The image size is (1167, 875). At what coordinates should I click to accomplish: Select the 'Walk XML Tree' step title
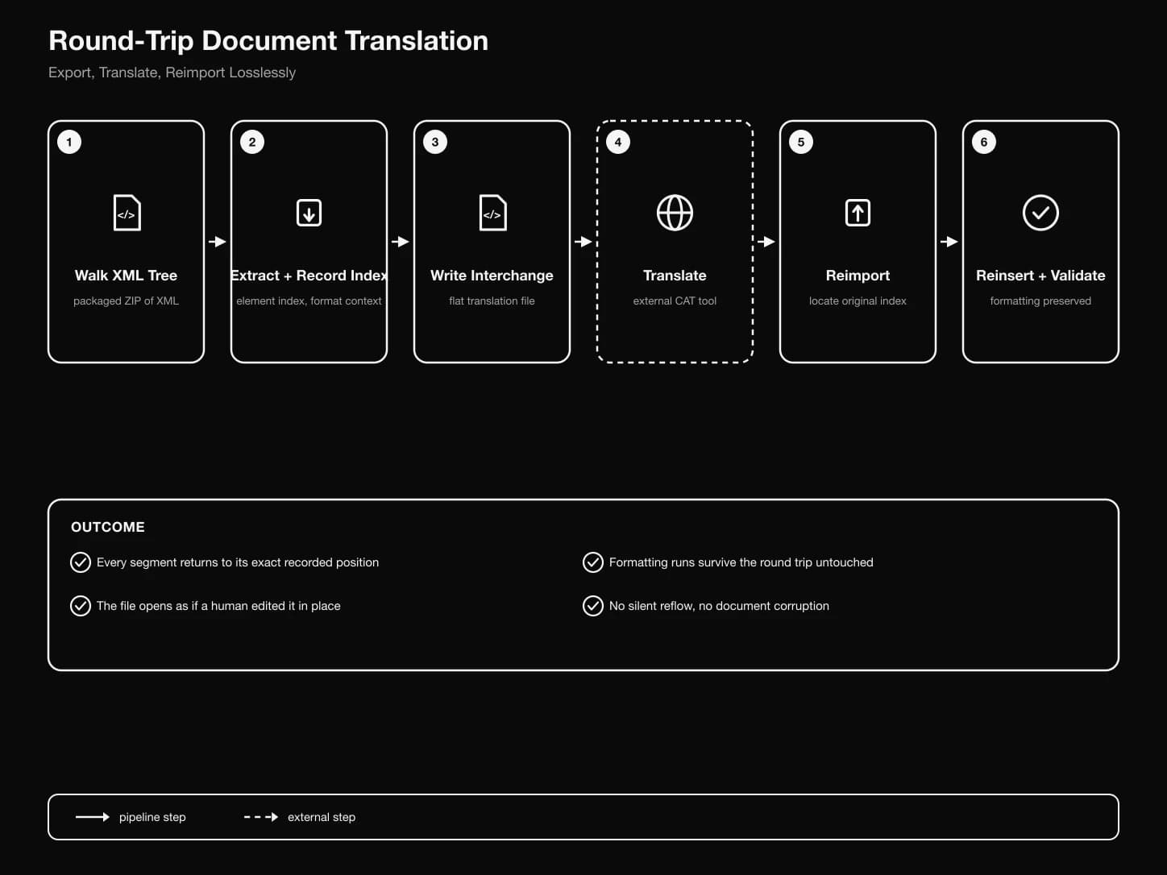coord(127,276)
